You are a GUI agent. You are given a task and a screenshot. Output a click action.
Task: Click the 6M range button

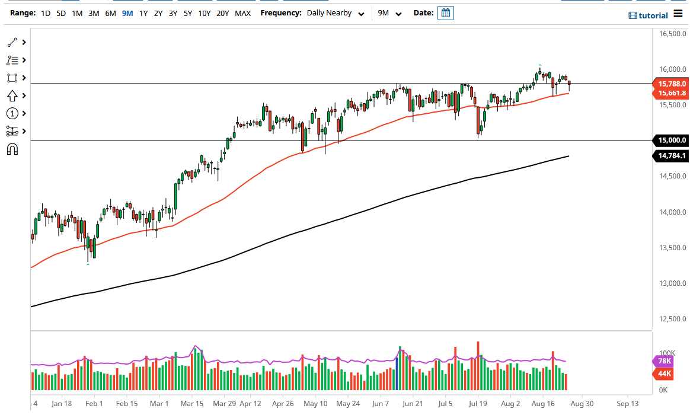pos(110,12)
